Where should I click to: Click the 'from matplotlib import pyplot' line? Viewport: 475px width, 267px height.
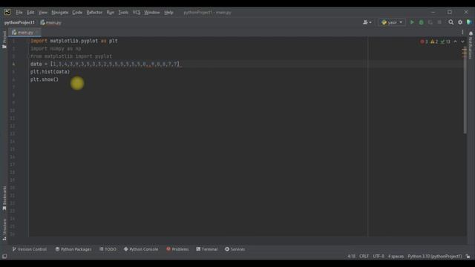pyautogui.click(x=71, y=56)
